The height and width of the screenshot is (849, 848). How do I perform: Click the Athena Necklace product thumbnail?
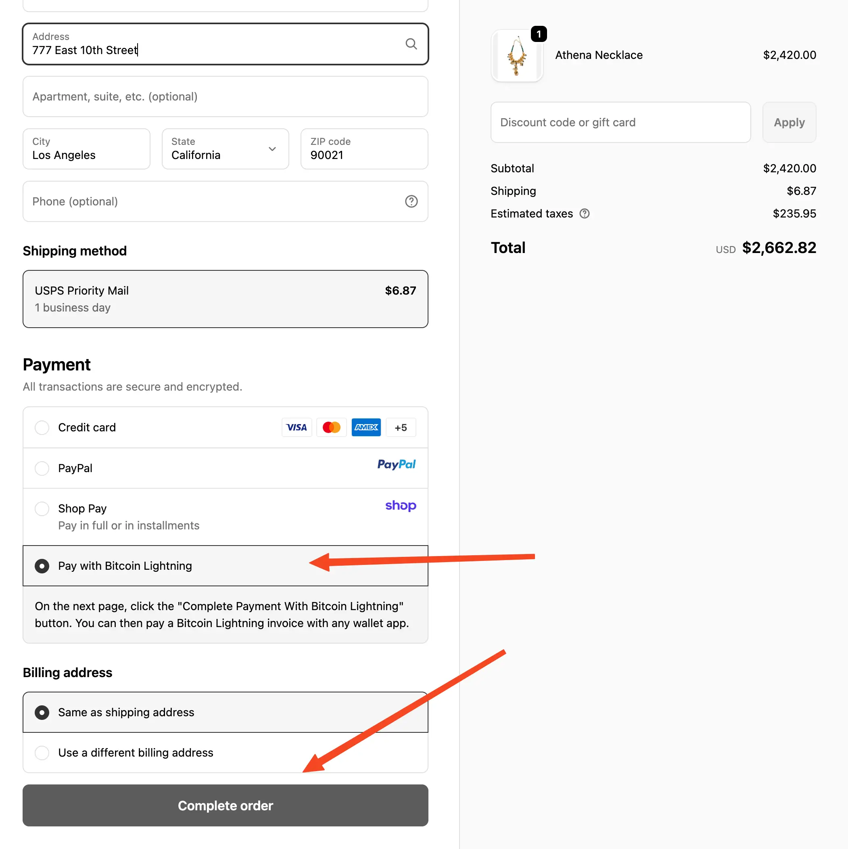coord(517,55)
